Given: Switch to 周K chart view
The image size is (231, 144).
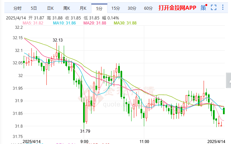Looking at the screenshot, I should point(66,8).
